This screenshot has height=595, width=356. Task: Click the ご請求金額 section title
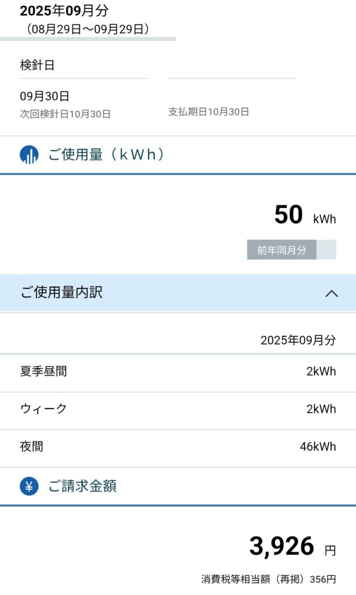click(x=82, y=486)
